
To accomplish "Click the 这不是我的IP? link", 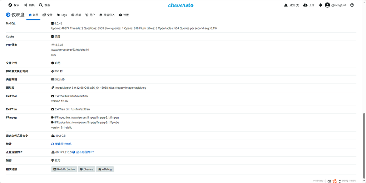I will 85,152.
